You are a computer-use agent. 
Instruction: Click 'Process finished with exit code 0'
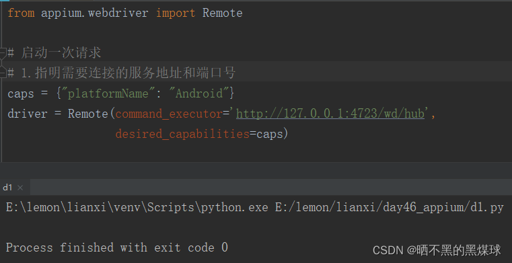pos(117,248)
